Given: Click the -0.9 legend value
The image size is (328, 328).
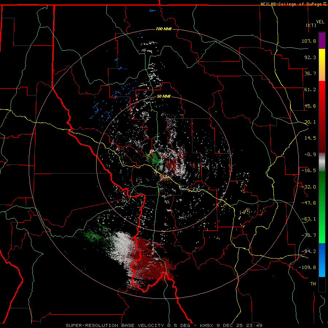Looking at the screenshot, I should [x=310, y=155].
